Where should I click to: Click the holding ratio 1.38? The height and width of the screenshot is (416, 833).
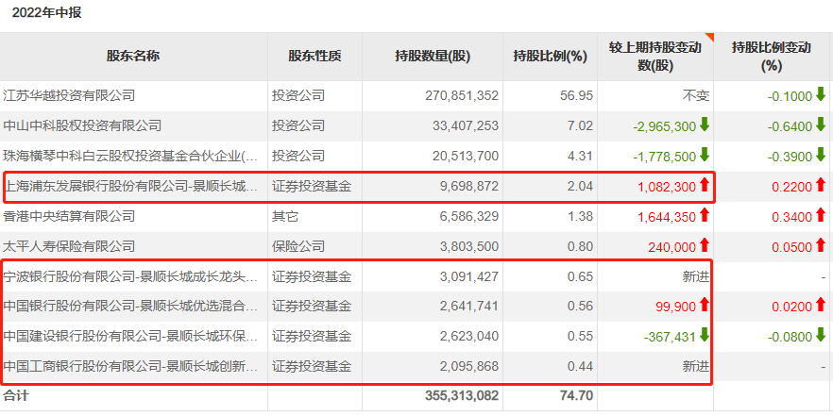click(x=581, y=217)
